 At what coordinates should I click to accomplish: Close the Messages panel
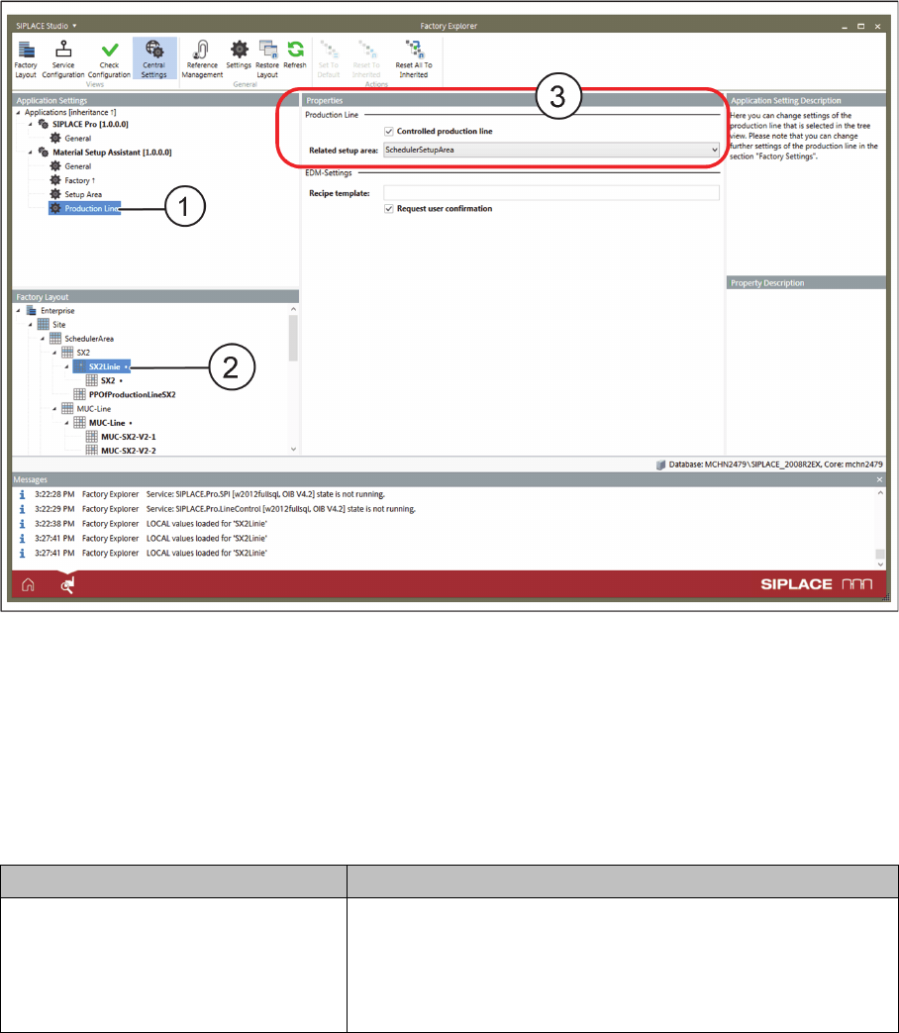point(879,479)
